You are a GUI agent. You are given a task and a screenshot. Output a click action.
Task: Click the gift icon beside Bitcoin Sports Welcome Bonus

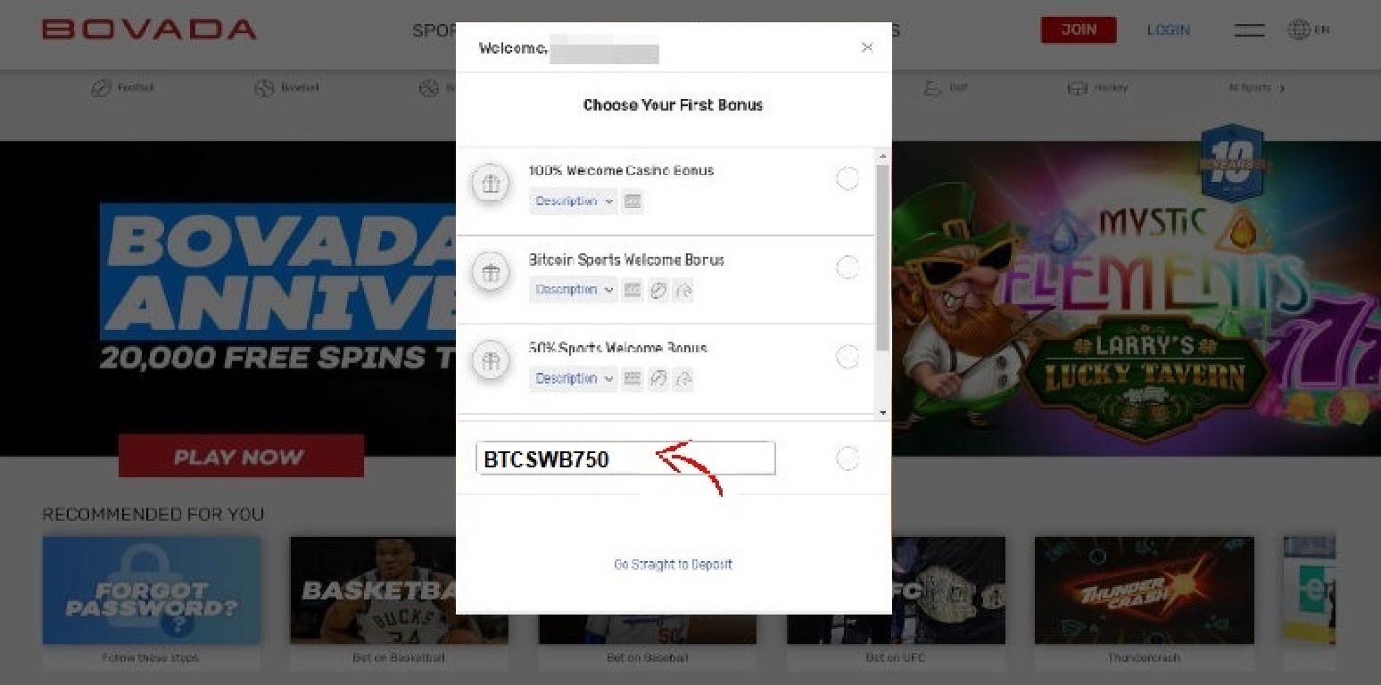(490, 273)
